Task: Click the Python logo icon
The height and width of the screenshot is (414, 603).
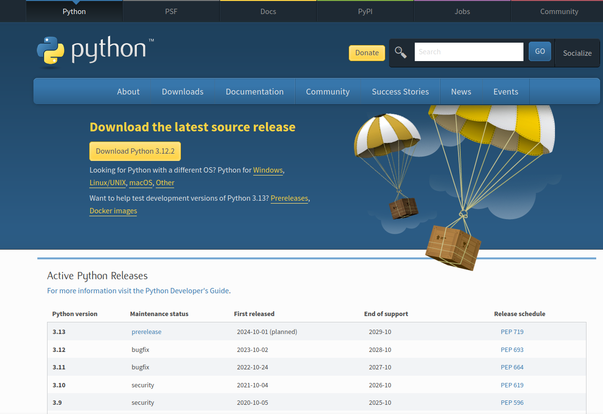Action: click(50, 50)
